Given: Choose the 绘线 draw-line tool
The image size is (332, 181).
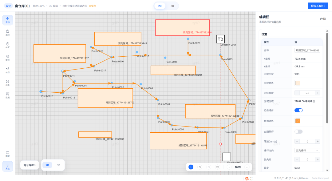Looking at the screenshot, I should click(x=8, y=58).
